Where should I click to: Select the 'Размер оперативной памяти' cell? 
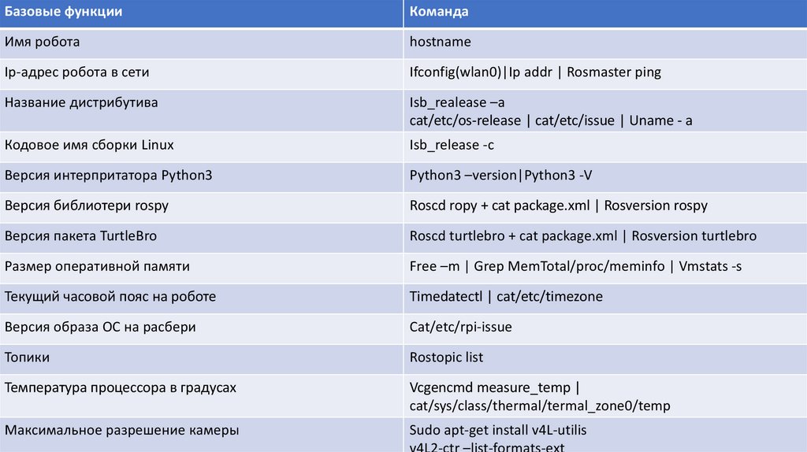click(x=96, y=266)
